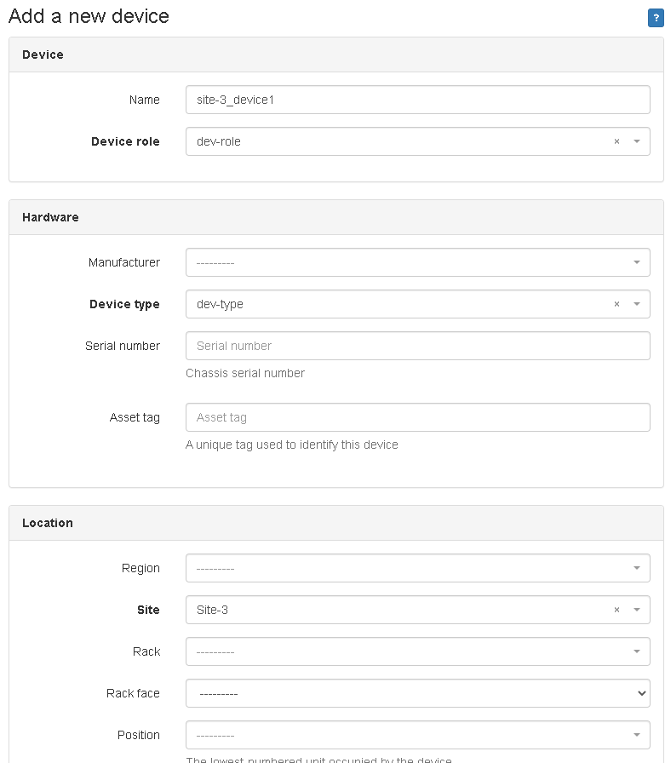The image size is (665, 763).
Task: Click the Device role field label
Action: tap(125, 142)
